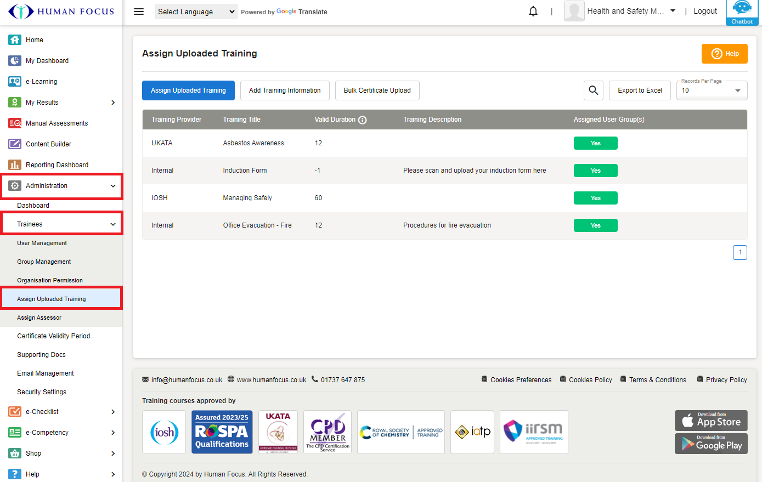Open User Management in sidebar
The image size is (762, 482).
click(x=42, y=243)
